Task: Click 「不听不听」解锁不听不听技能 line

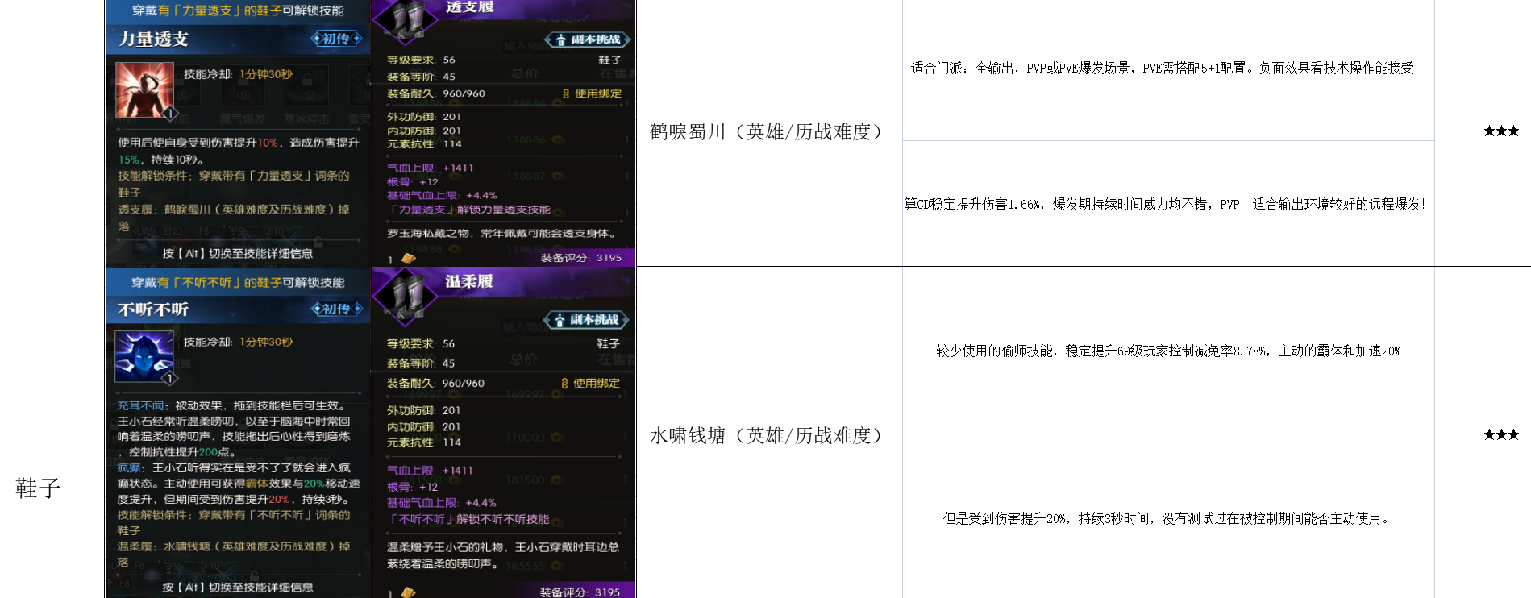Action: point(468,519)
